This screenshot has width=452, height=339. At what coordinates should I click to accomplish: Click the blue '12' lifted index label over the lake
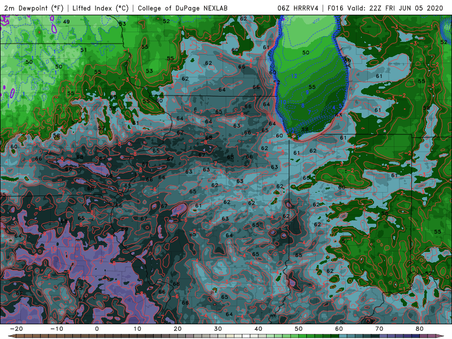pos(294,76)
